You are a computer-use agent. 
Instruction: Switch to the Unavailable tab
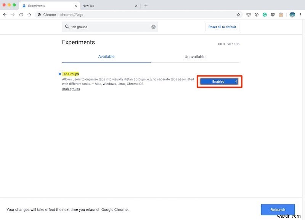click(195, 56)
